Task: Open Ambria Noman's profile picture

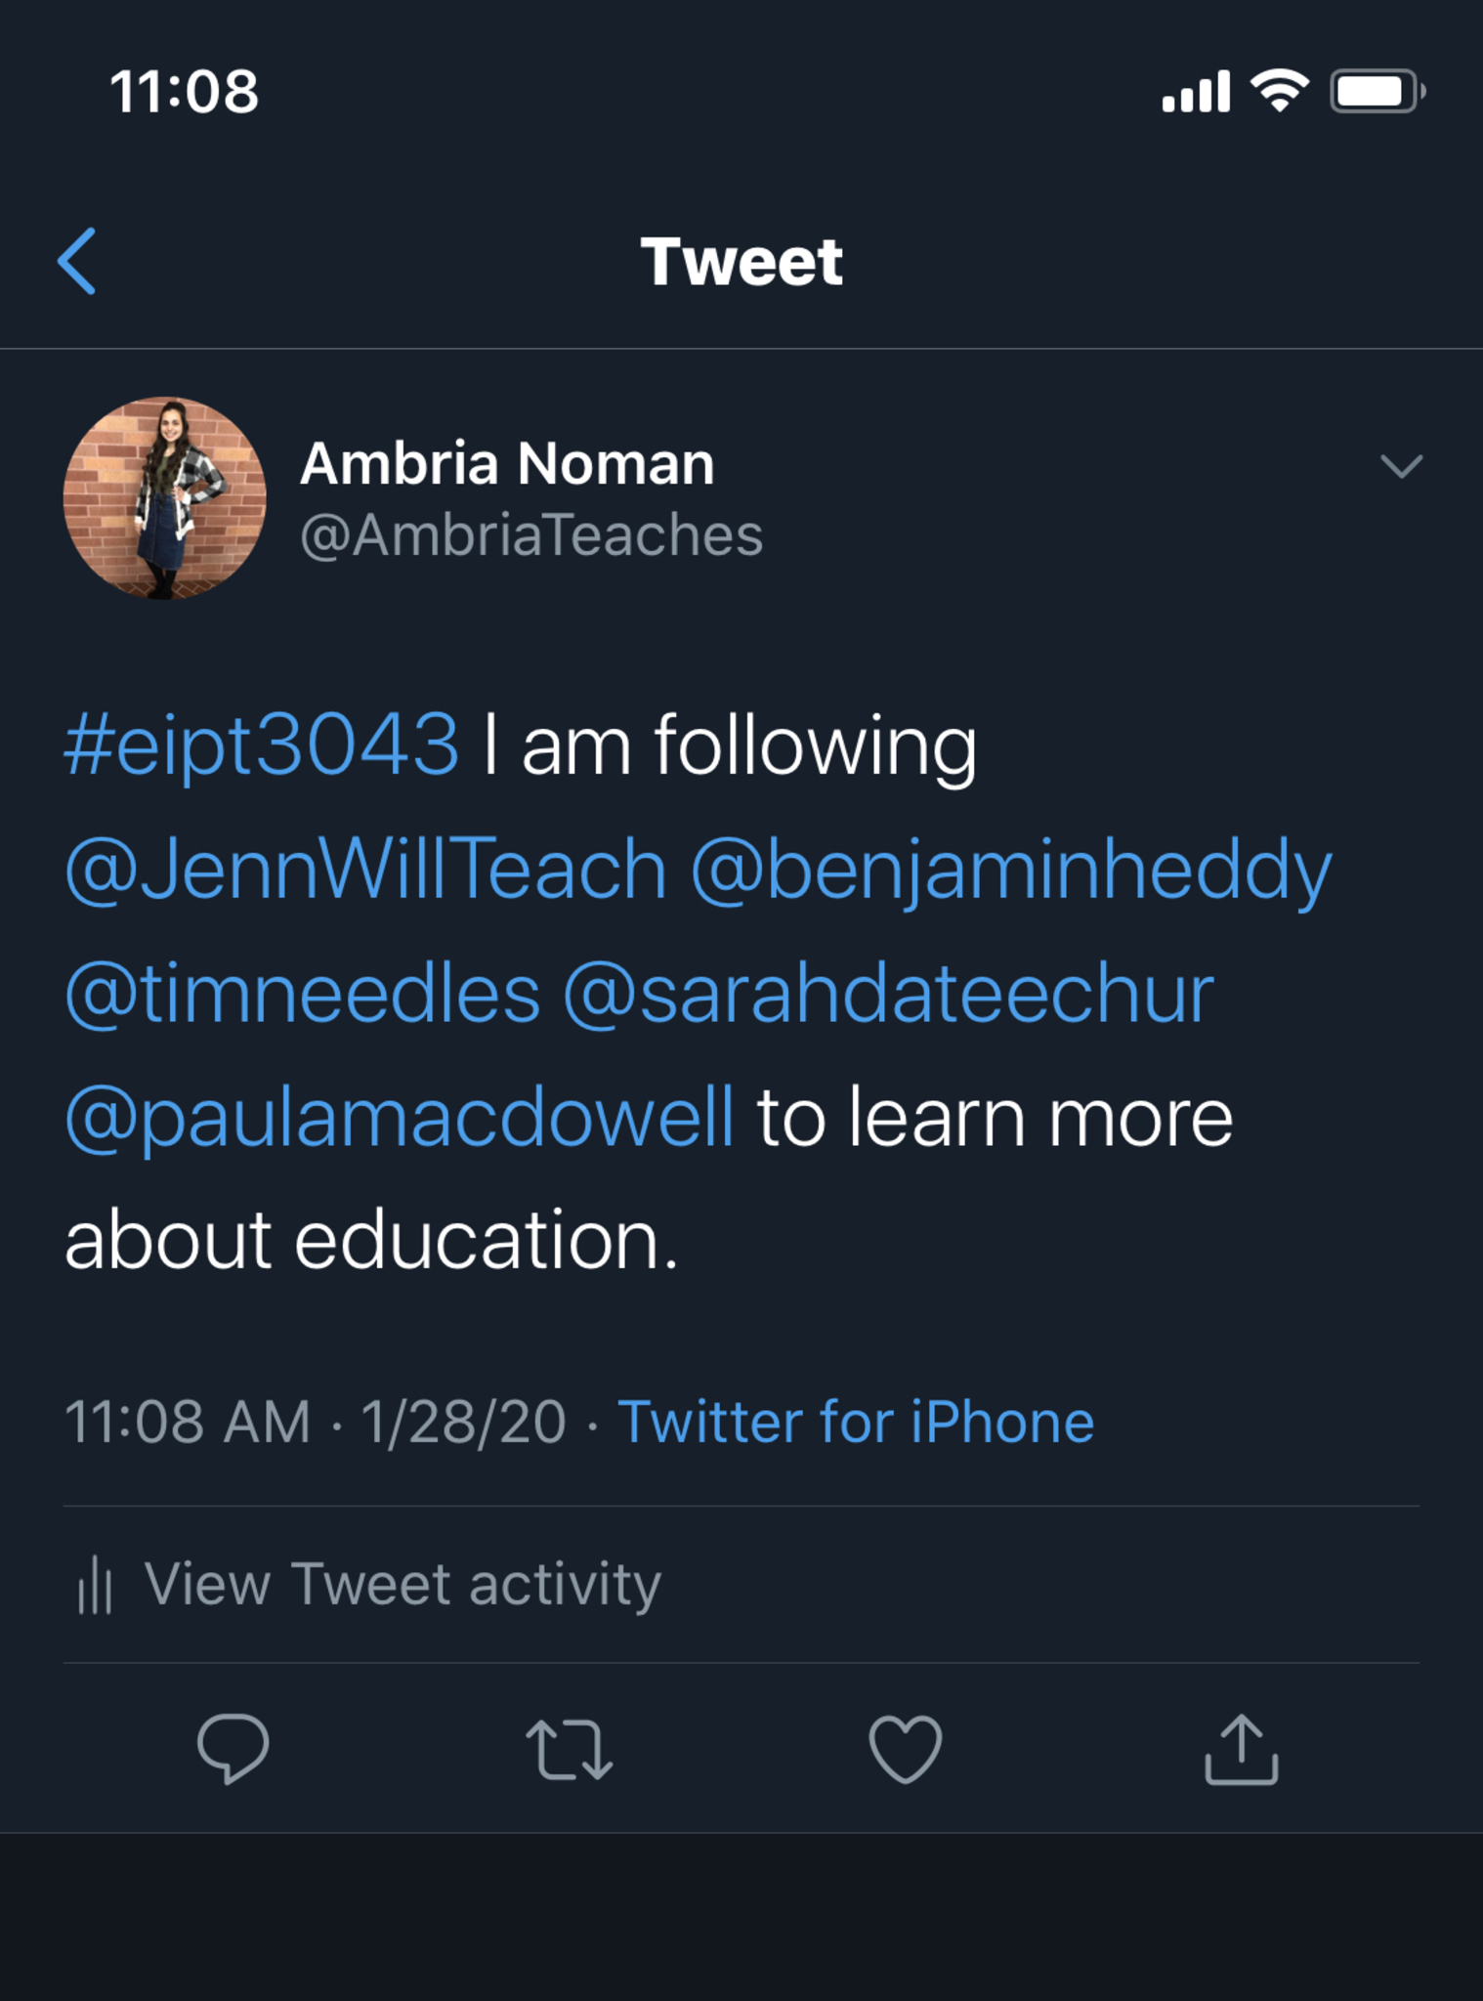Action: [x=164, y=497]
